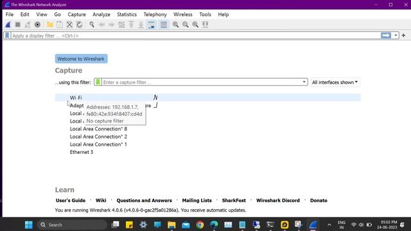Open the Help menu

pos(223,14)
